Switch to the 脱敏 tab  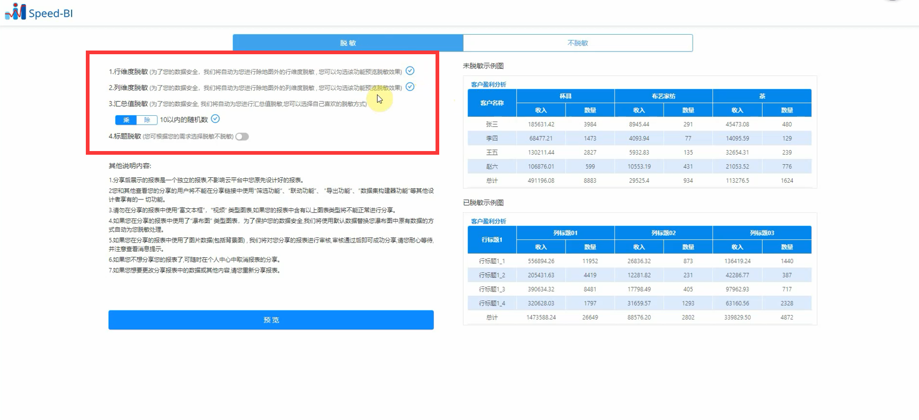348,43
